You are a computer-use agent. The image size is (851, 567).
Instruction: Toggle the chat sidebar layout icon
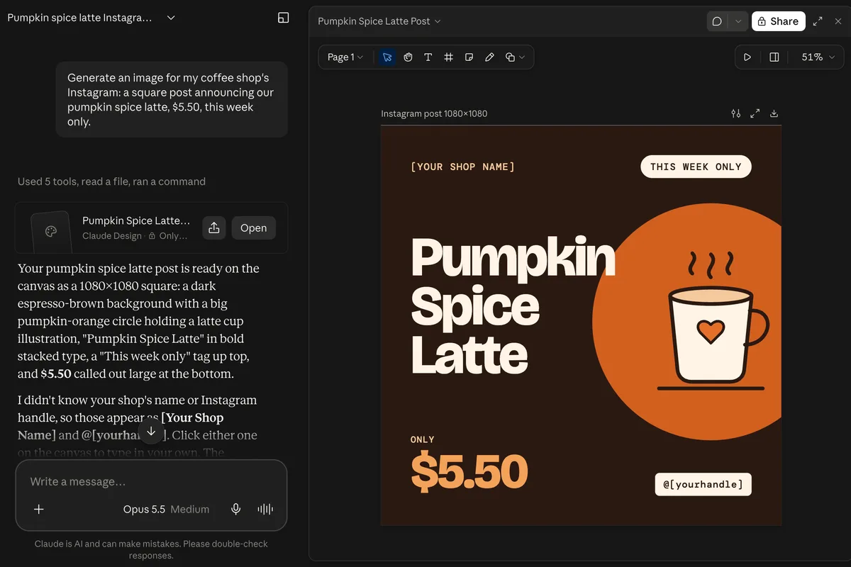click(284, 18)
